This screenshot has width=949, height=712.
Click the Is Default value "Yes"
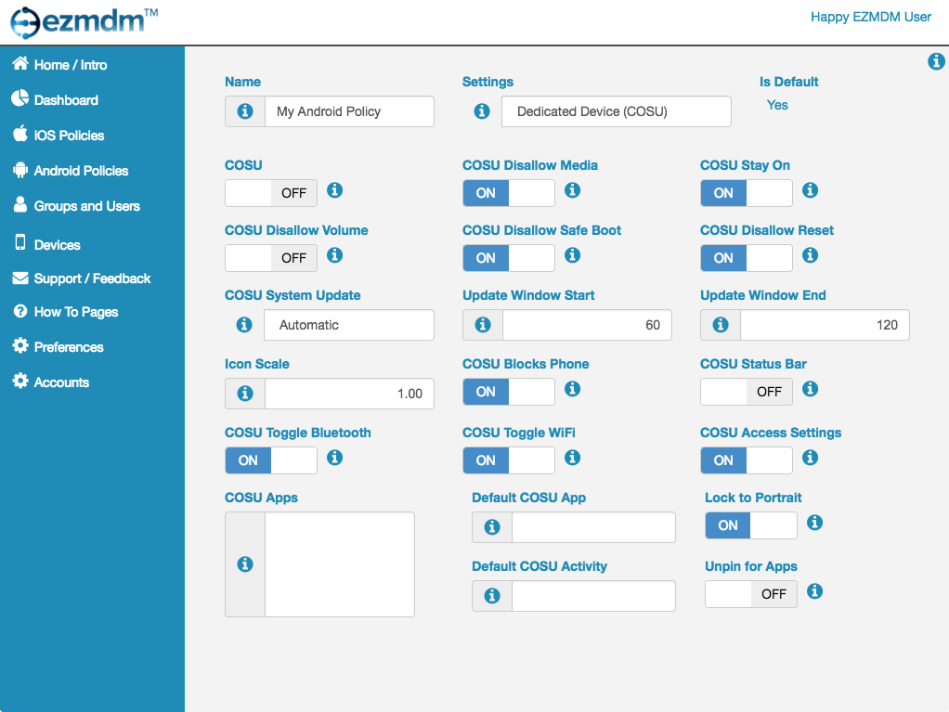click(777, 105)
